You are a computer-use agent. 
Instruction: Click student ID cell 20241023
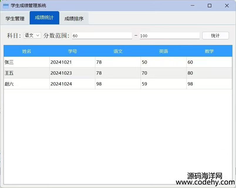(x=72, y=73)
